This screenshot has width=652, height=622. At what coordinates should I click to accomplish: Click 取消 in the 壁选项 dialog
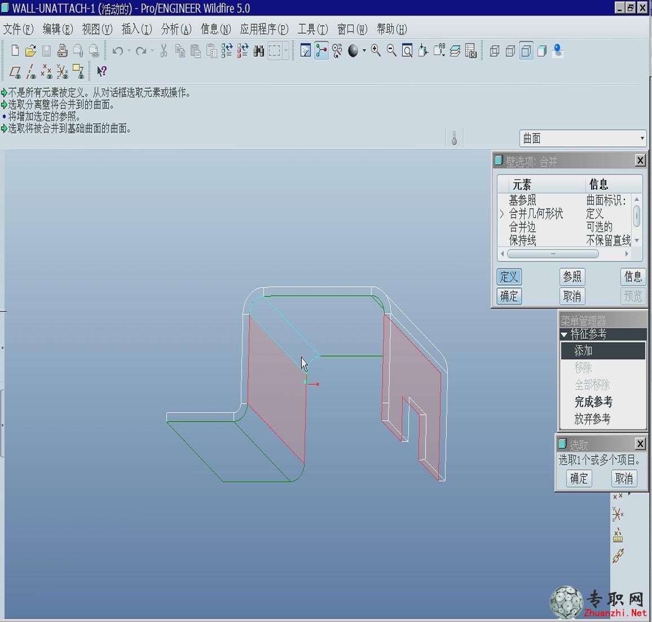coord(572,296)
